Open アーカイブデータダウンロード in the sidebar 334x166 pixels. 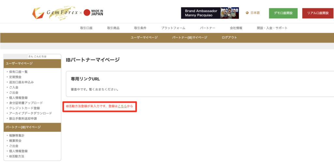(x=30, y=113)
